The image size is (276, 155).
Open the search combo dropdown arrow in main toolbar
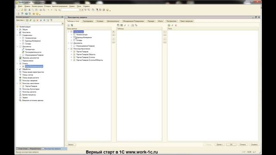click(x=80, y=10)
